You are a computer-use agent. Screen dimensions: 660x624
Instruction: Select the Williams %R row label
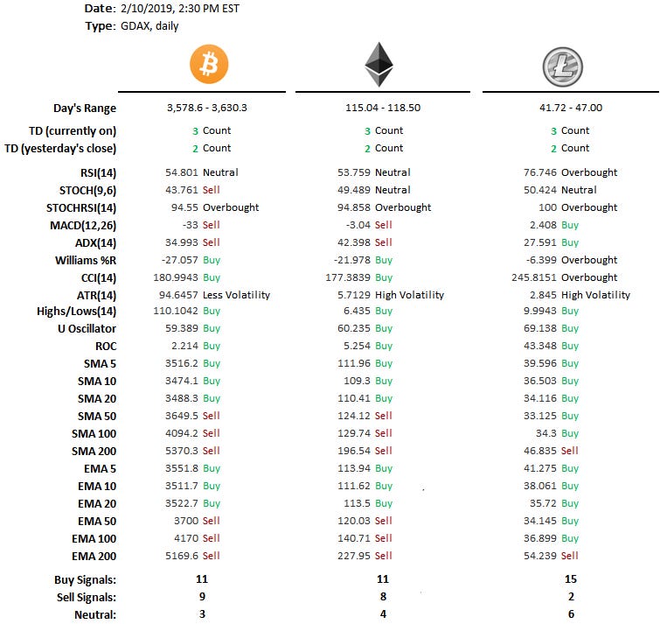(86, 261)
